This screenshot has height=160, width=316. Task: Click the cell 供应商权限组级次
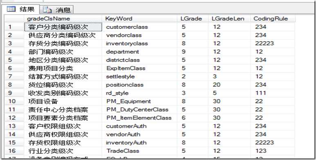(x=63, y=134)
